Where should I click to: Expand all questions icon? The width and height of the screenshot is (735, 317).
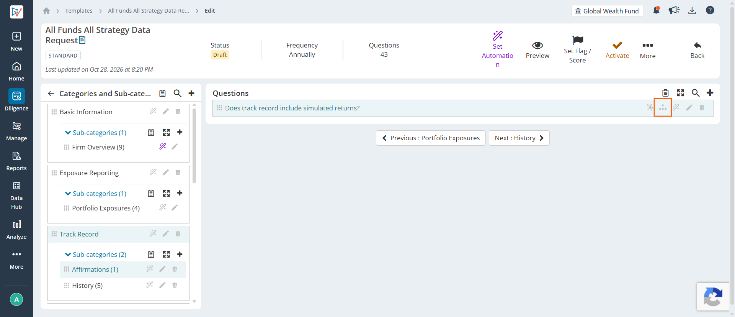[x=681, y=93]
